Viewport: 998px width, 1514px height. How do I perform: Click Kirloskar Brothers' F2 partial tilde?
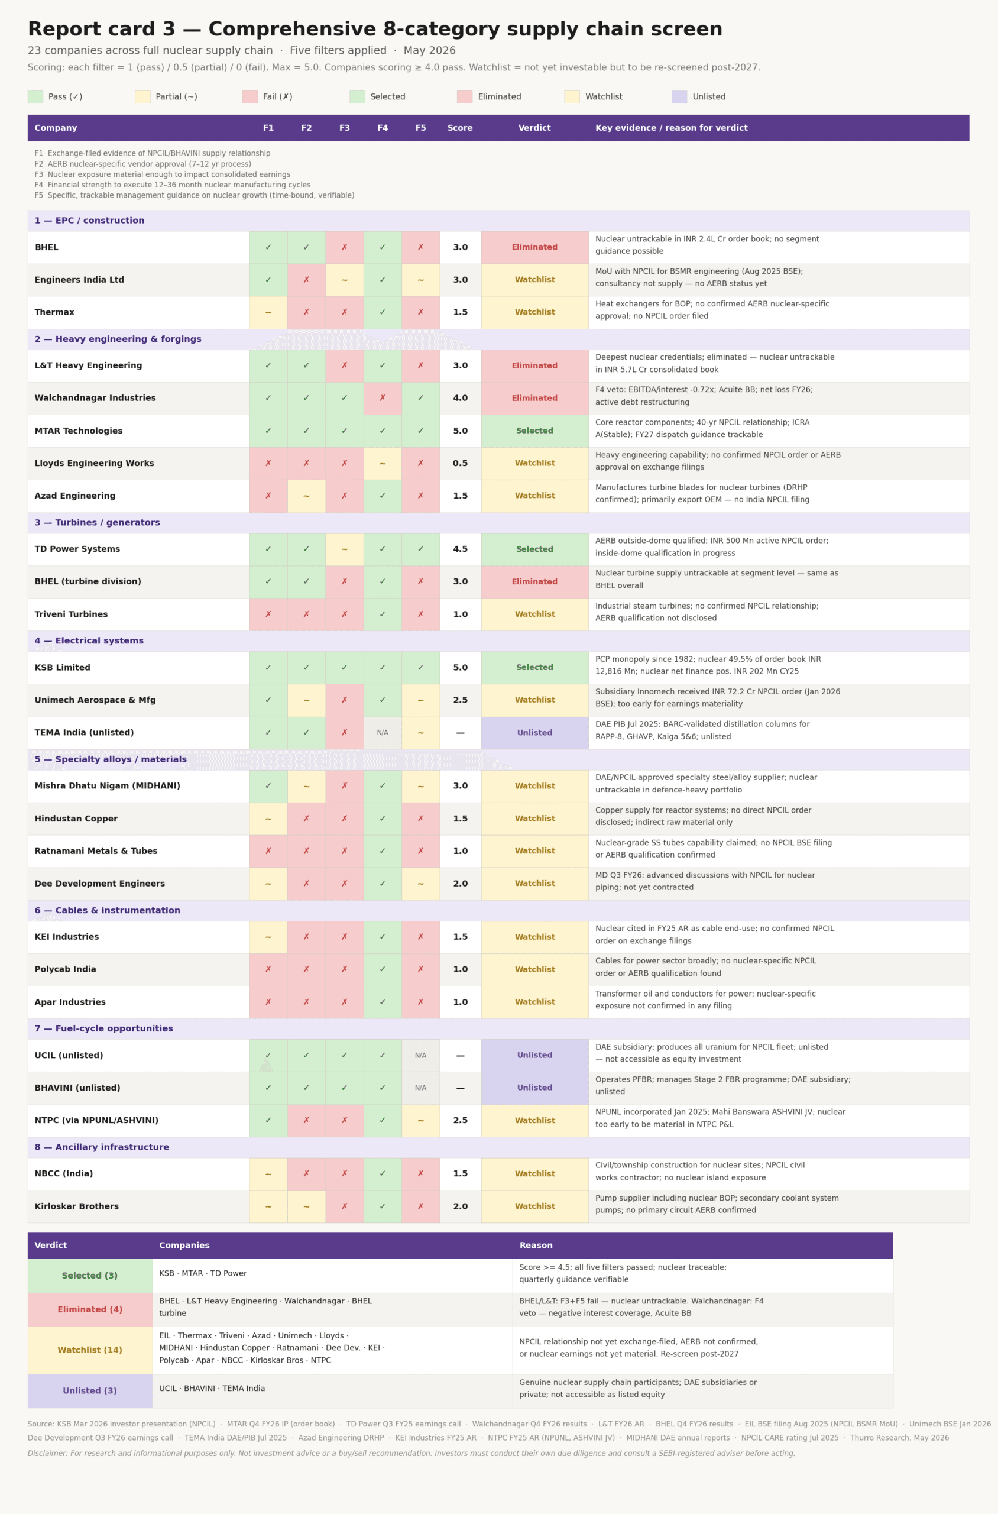(306, 1206)
